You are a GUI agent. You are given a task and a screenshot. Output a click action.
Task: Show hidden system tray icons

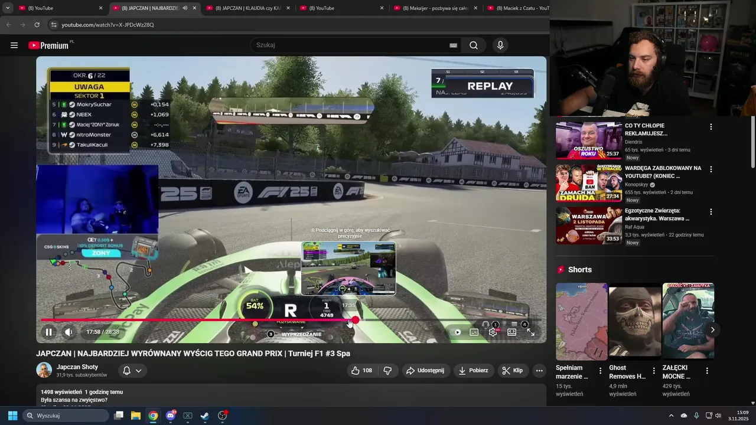pos(671,416)
